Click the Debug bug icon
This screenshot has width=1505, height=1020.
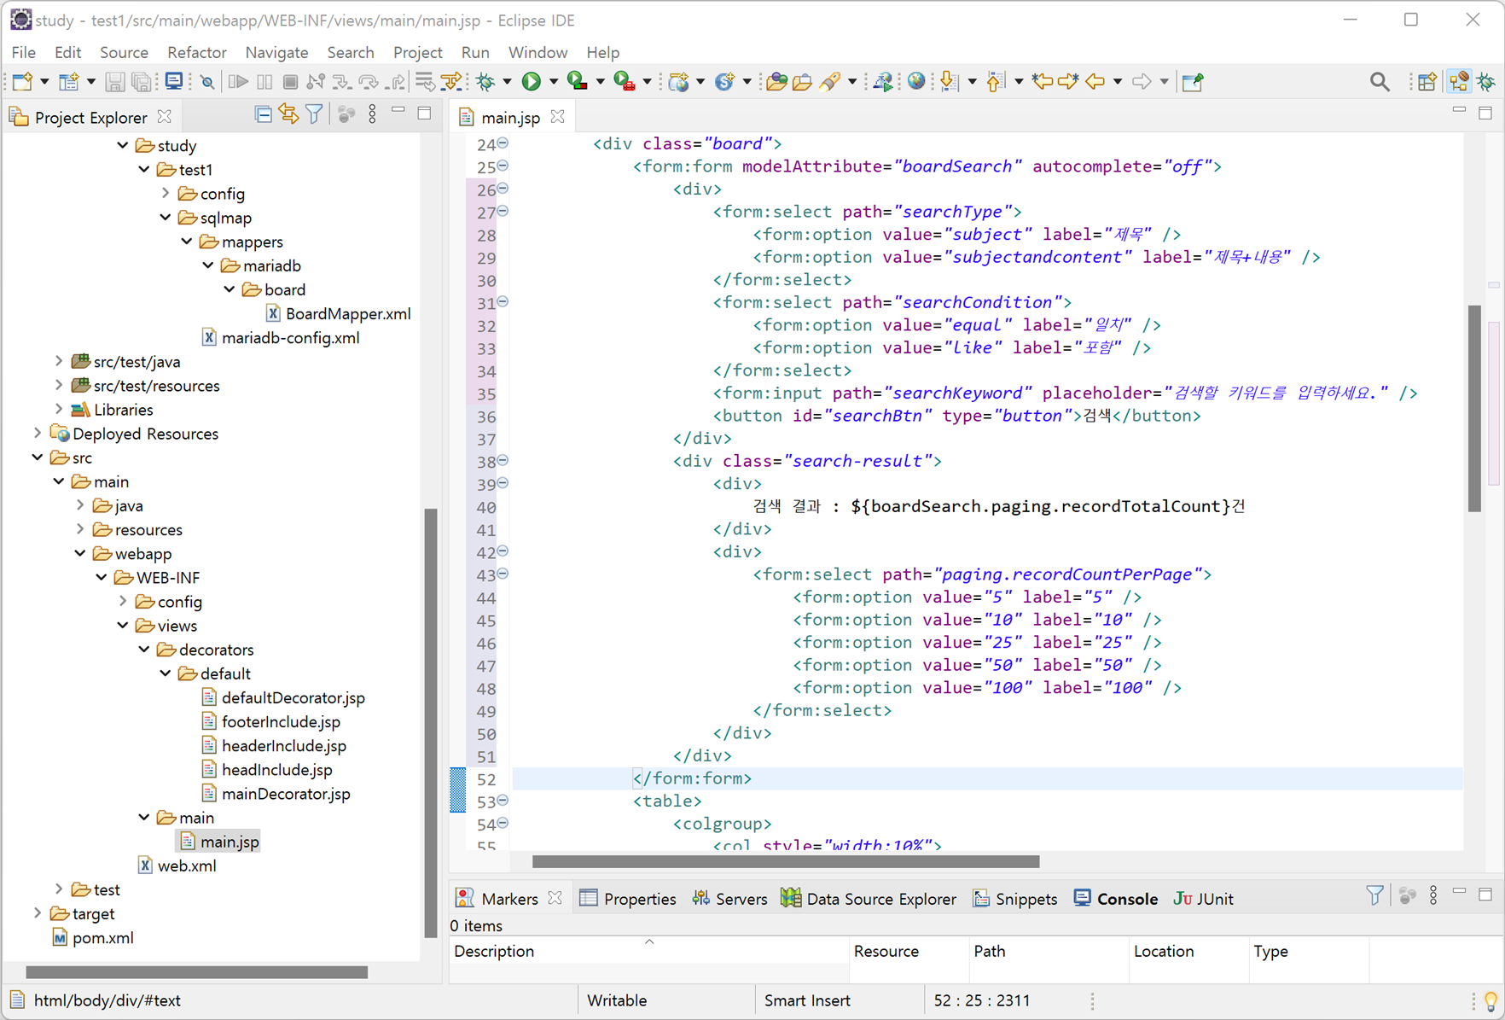pyautogui.click(x=485, y=82)
